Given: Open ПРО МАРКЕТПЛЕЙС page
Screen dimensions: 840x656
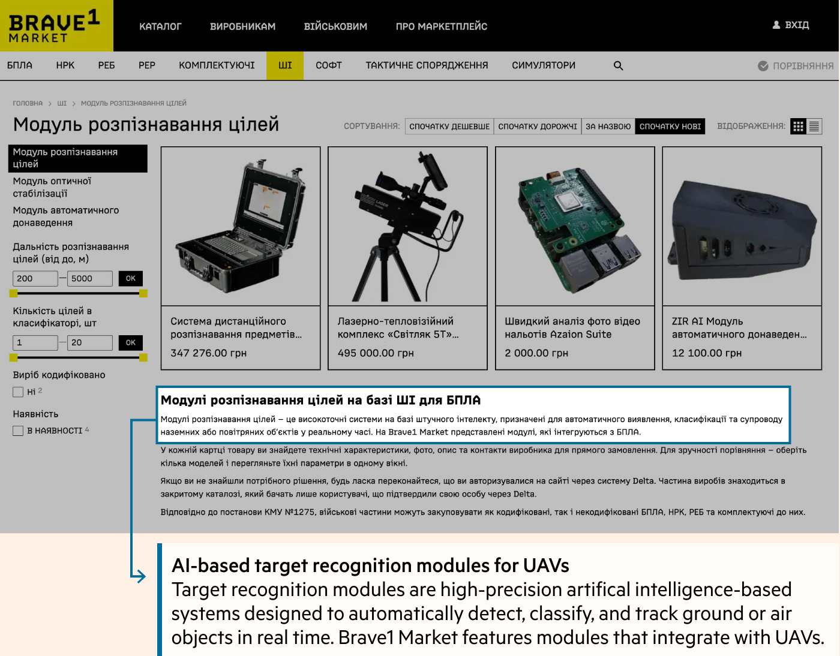Looking at the screenshot, I should coord(442,26).
